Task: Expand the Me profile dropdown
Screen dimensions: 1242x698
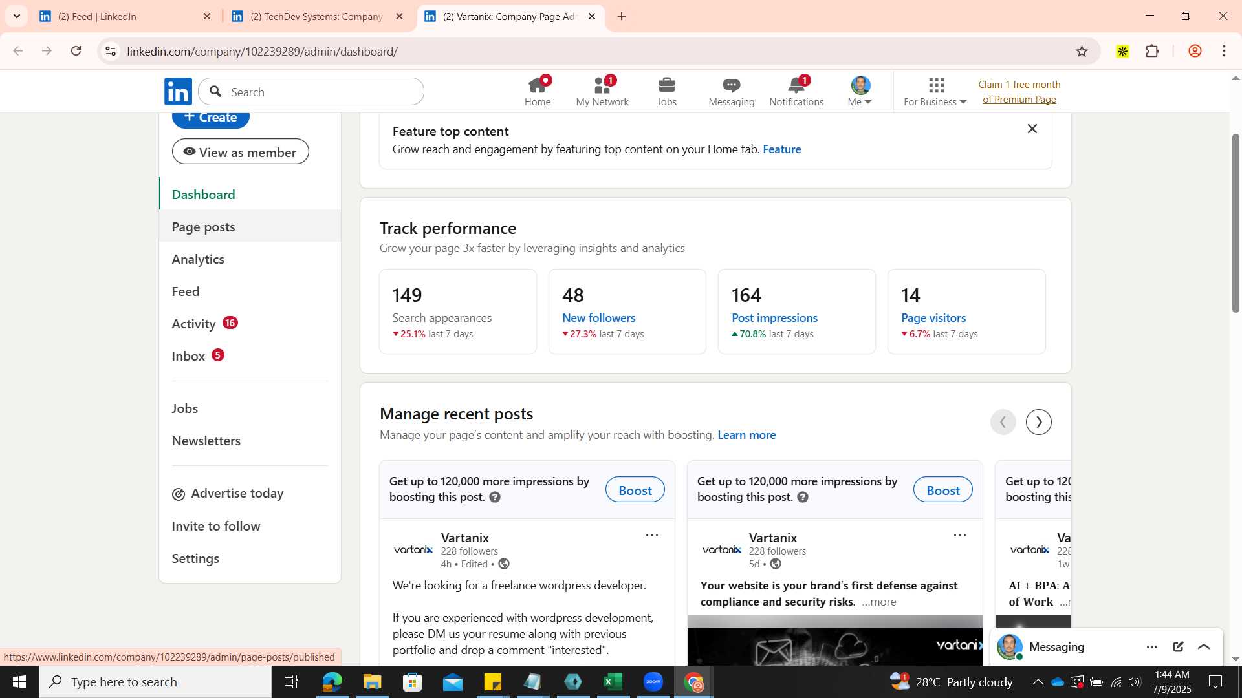Action: coord(860,92)
